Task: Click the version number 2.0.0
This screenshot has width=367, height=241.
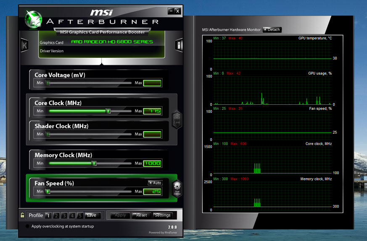Action: tap(172, 227)
